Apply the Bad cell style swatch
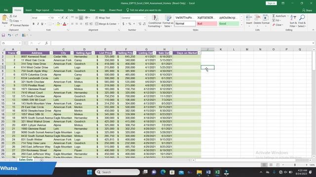316x177 pixels. [207, 24]
